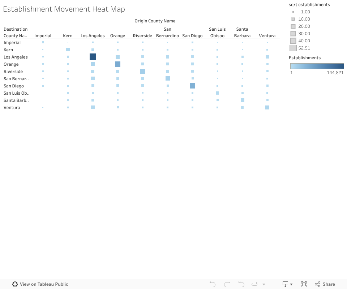Click the Establishments color gradient legend

click(317, 66)
